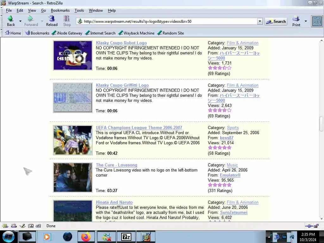Open the Back history dropdown arrow
This screenshot has width=324, height=243.
(20, 21)
